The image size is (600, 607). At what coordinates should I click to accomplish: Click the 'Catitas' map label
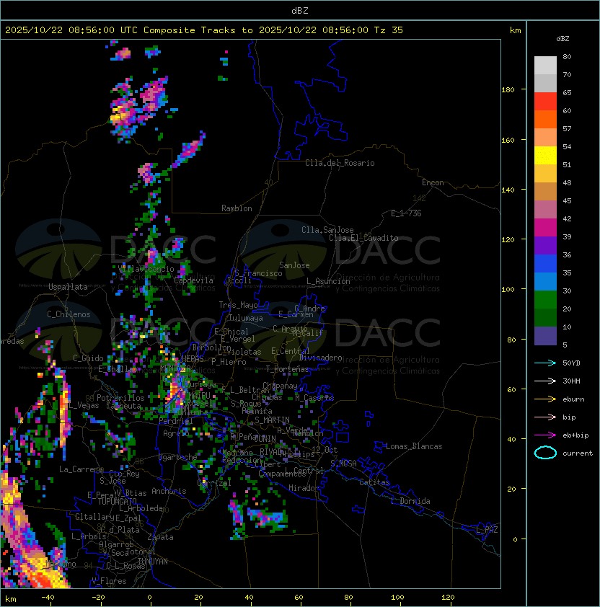[x=374, y=482]
